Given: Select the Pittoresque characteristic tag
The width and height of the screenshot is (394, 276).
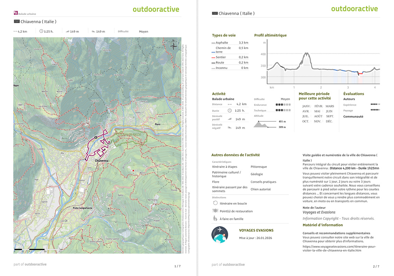Looking at the screenshot, I should tap(259, 166).
